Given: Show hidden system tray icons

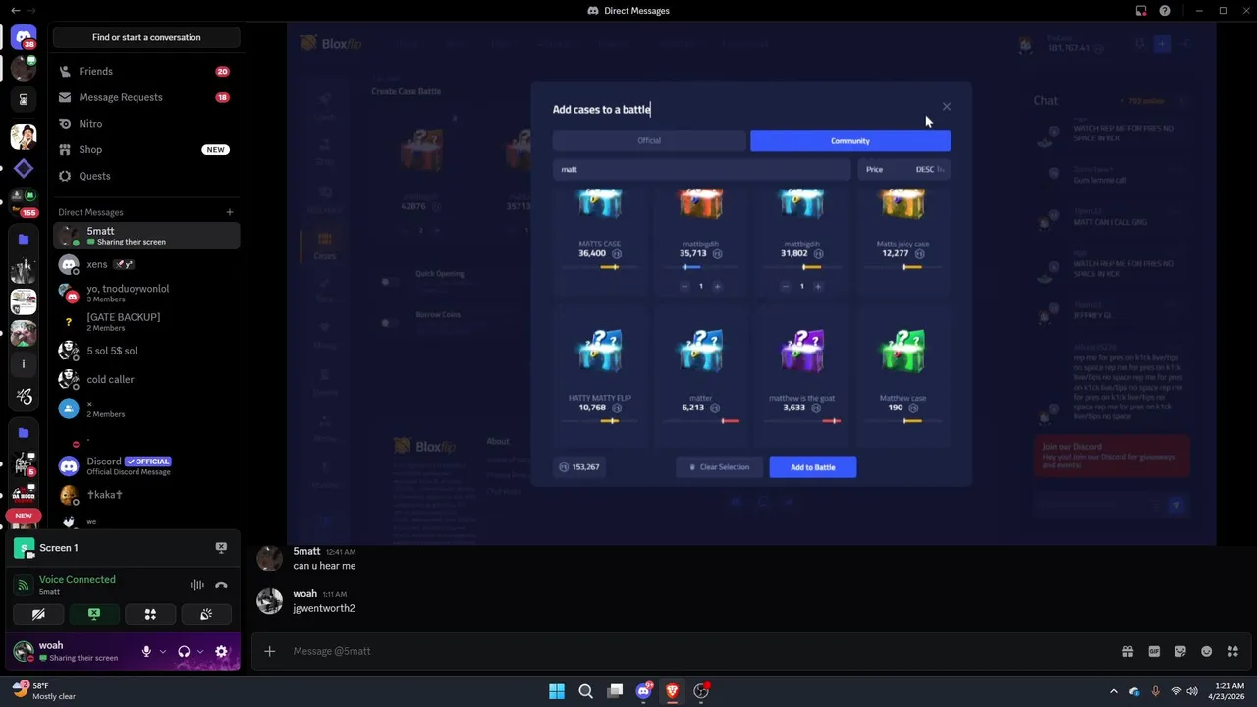Looking at the screenshot, I should click(1113, 691).
